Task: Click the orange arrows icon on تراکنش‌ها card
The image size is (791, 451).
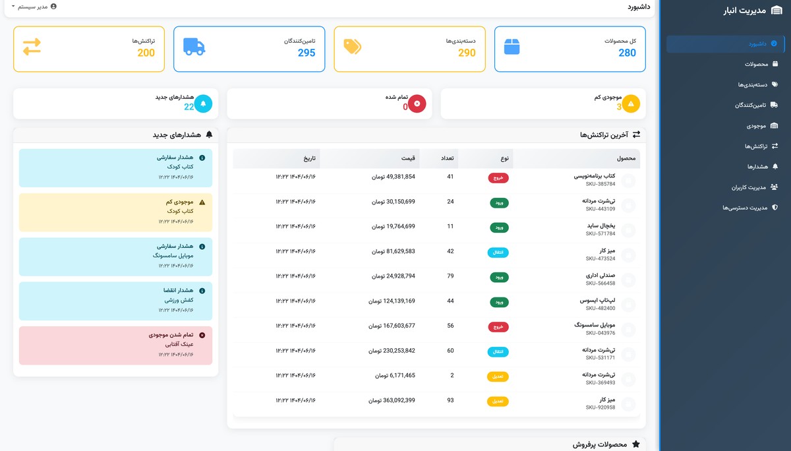Action: pos(32,48)
